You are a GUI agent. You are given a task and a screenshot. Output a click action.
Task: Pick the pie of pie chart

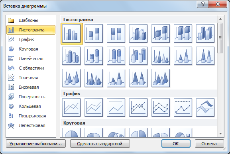pos(116,133)
